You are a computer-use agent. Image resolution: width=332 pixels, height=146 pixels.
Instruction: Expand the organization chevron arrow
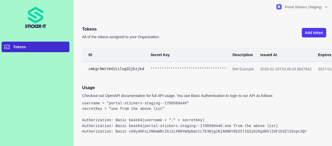coord(326,7)
